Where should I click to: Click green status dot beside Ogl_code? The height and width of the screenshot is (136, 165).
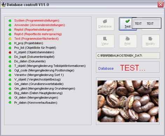click(10, 71)
